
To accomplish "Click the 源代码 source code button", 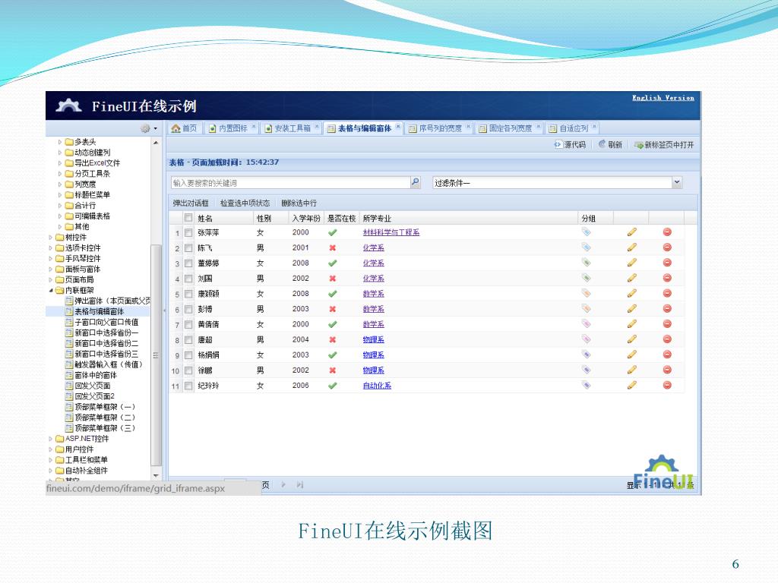I will (x=570, y=144).
